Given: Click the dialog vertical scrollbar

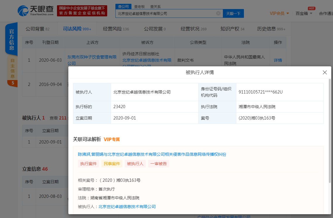Looking at the screenshot, I should click(329, 131).
